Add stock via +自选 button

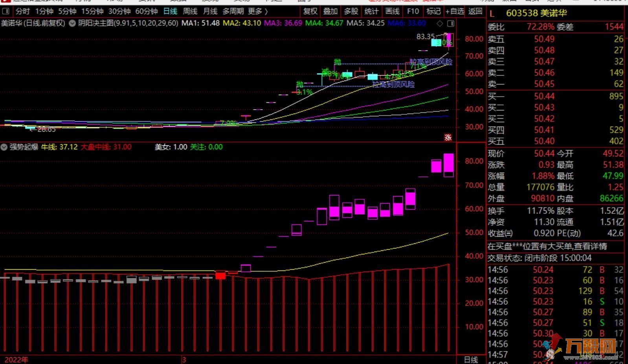tap(455, 11)
